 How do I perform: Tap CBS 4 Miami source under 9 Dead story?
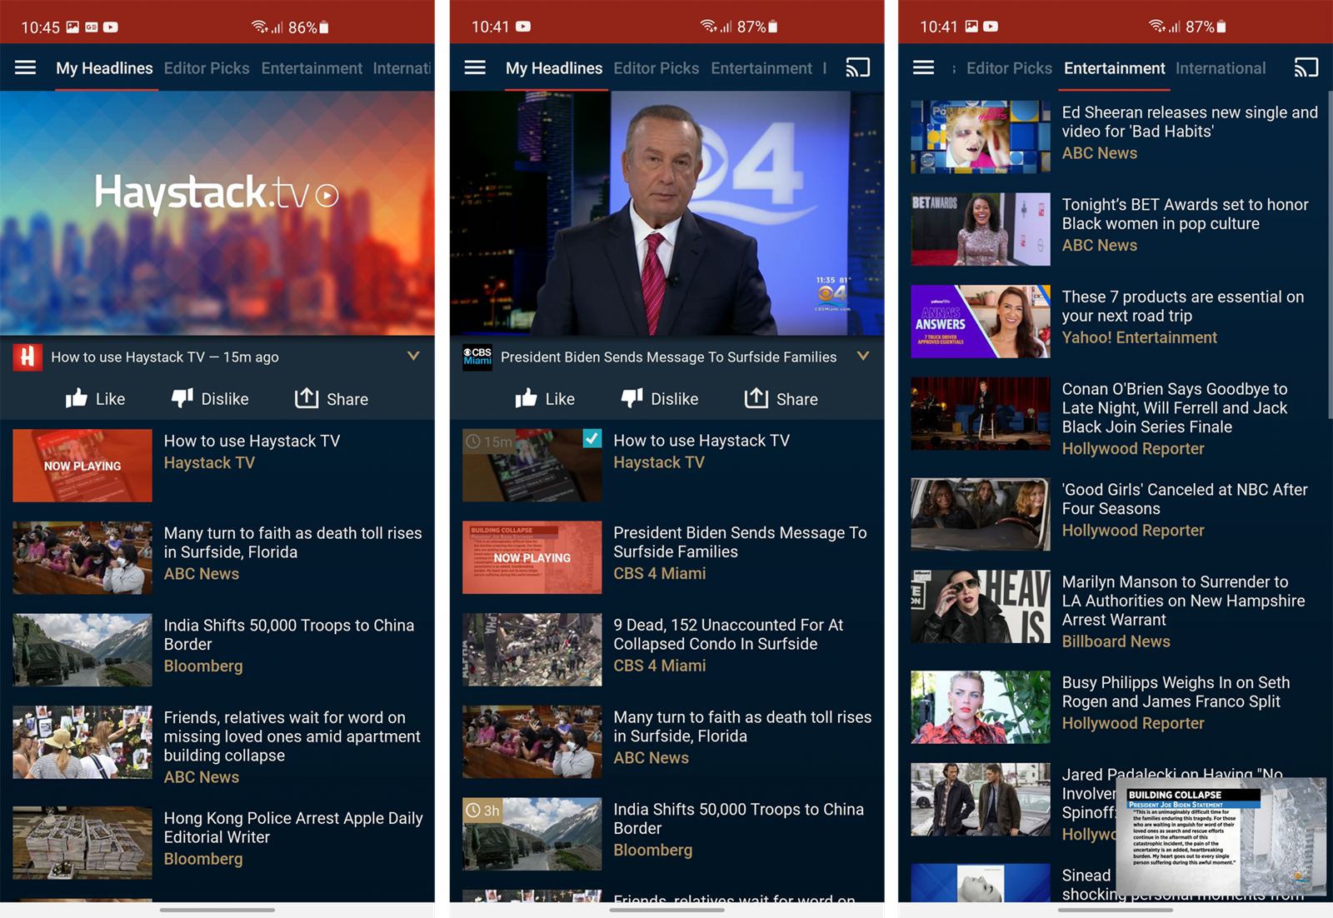click(x=659, y=666)
